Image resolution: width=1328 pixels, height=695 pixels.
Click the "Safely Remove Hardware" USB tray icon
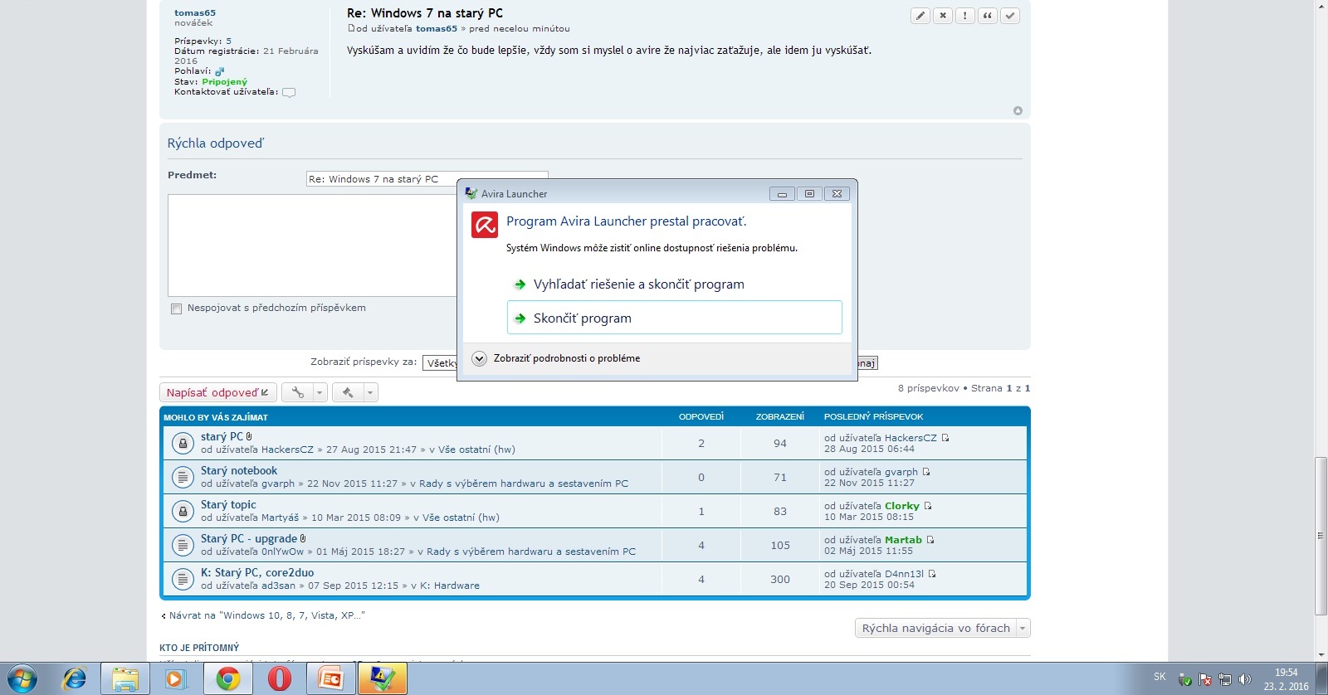(x=1184, y=679)
